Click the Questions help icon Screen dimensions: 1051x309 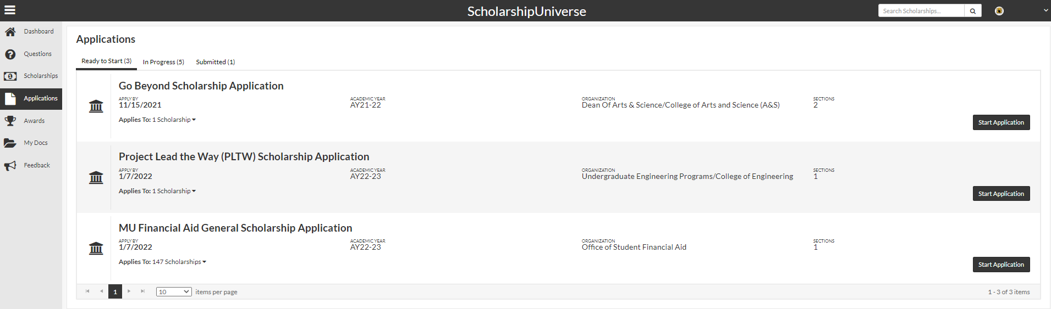[x=10, y=54]
